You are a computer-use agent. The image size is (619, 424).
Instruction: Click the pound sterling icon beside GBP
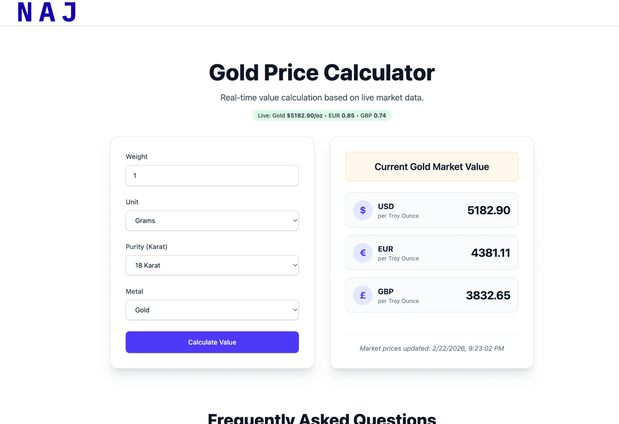363,295
